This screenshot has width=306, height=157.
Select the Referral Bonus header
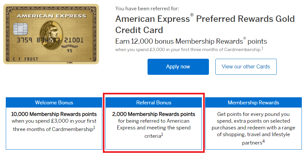[154, 103]
